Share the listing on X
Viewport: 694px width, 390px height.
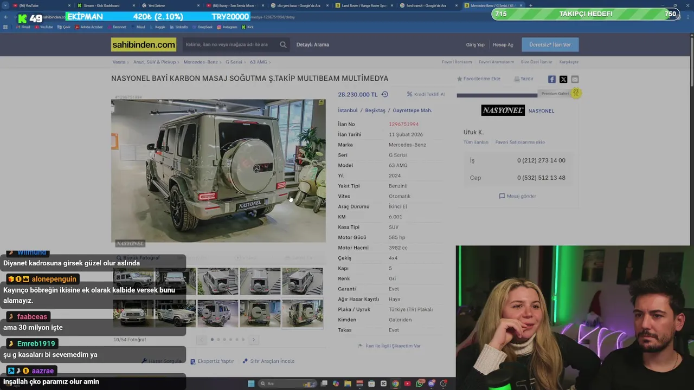pos(563,79)
